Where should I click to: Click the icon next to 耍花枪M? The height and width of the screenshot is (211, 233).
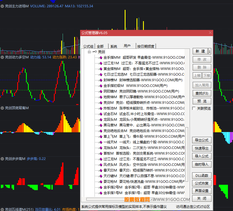(100, 182)
